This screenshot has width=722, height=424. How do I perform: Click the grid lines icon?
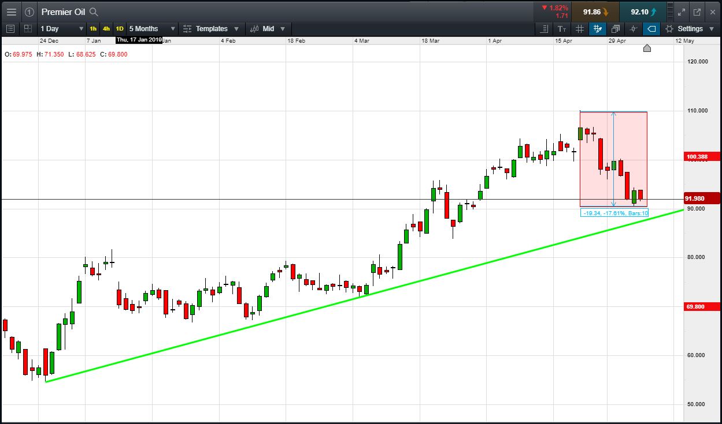580,29
